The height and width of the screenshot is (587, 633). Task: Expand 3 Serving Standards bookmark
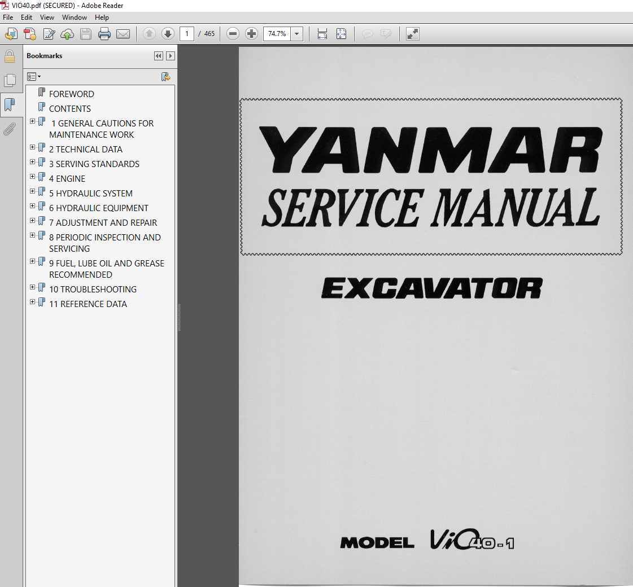point(33,162)
